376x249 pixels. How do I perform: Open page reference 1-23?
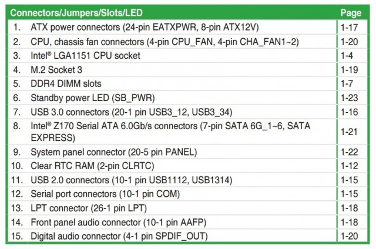click(x=349, y=97)
